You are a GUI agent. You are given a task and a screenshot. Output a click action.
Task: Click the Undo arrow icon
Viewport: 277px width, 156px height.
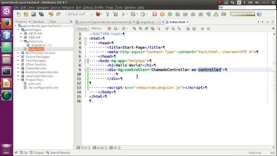coord(51,14)
